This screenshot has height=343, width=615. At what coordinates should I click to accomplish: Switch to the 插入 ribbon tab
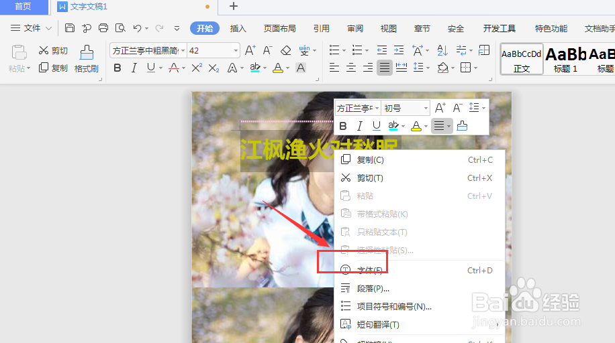point(238,28)
